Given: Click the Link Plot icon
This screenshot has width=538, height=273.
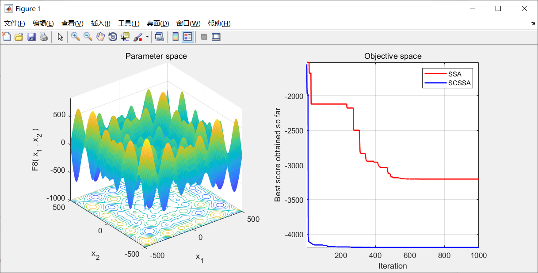Looking at the screenshot, I should pos(159,37).
